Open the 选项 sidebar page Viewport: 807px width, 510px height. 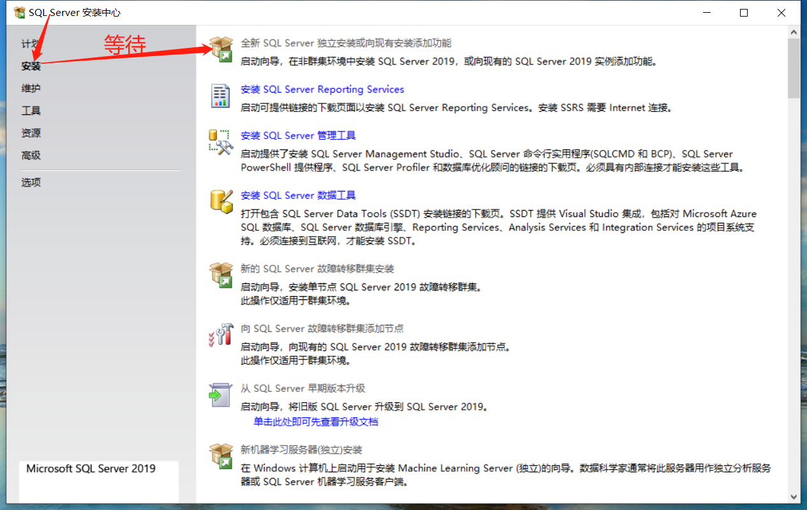point(31,182)
